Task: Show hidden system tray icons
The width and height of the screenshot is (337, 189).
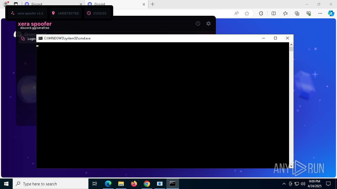Action: 284,184
